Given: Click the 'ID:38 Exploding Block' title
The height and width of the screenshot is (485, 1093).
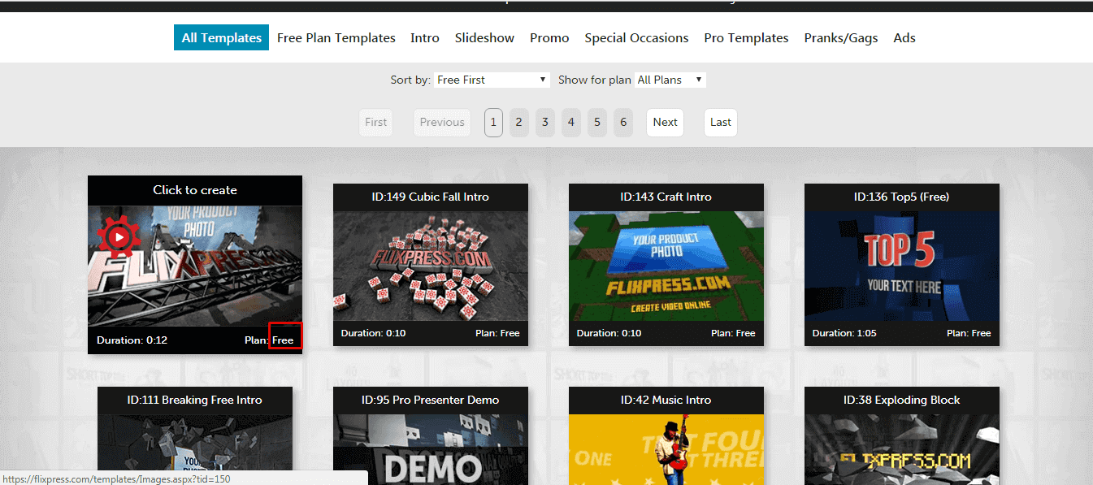Looking at the screenshot, I should tap(902, 400).
